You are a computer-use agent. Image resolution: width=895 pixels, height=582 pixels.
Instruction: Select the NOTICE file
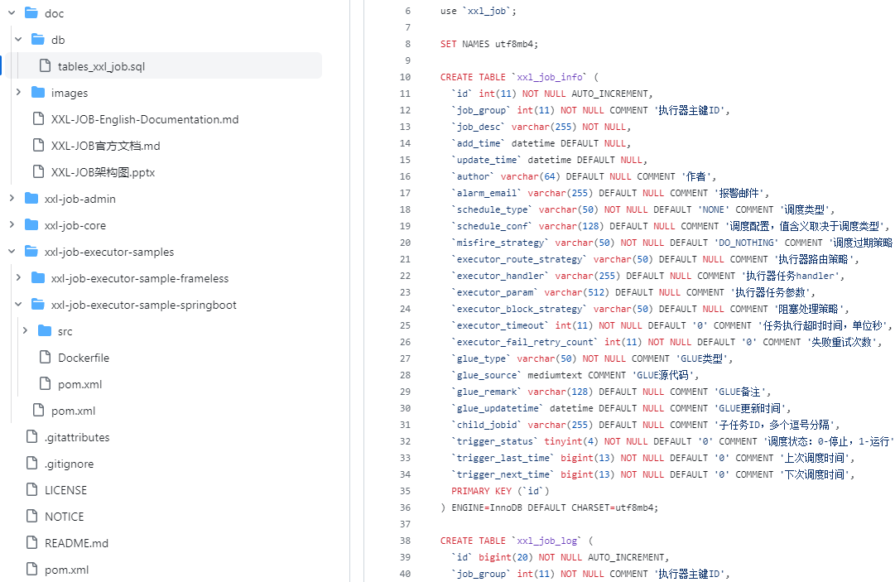pos(64,517)
